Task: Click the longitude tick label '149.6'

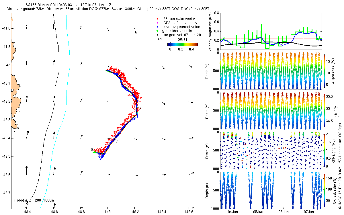Action: 189,212
